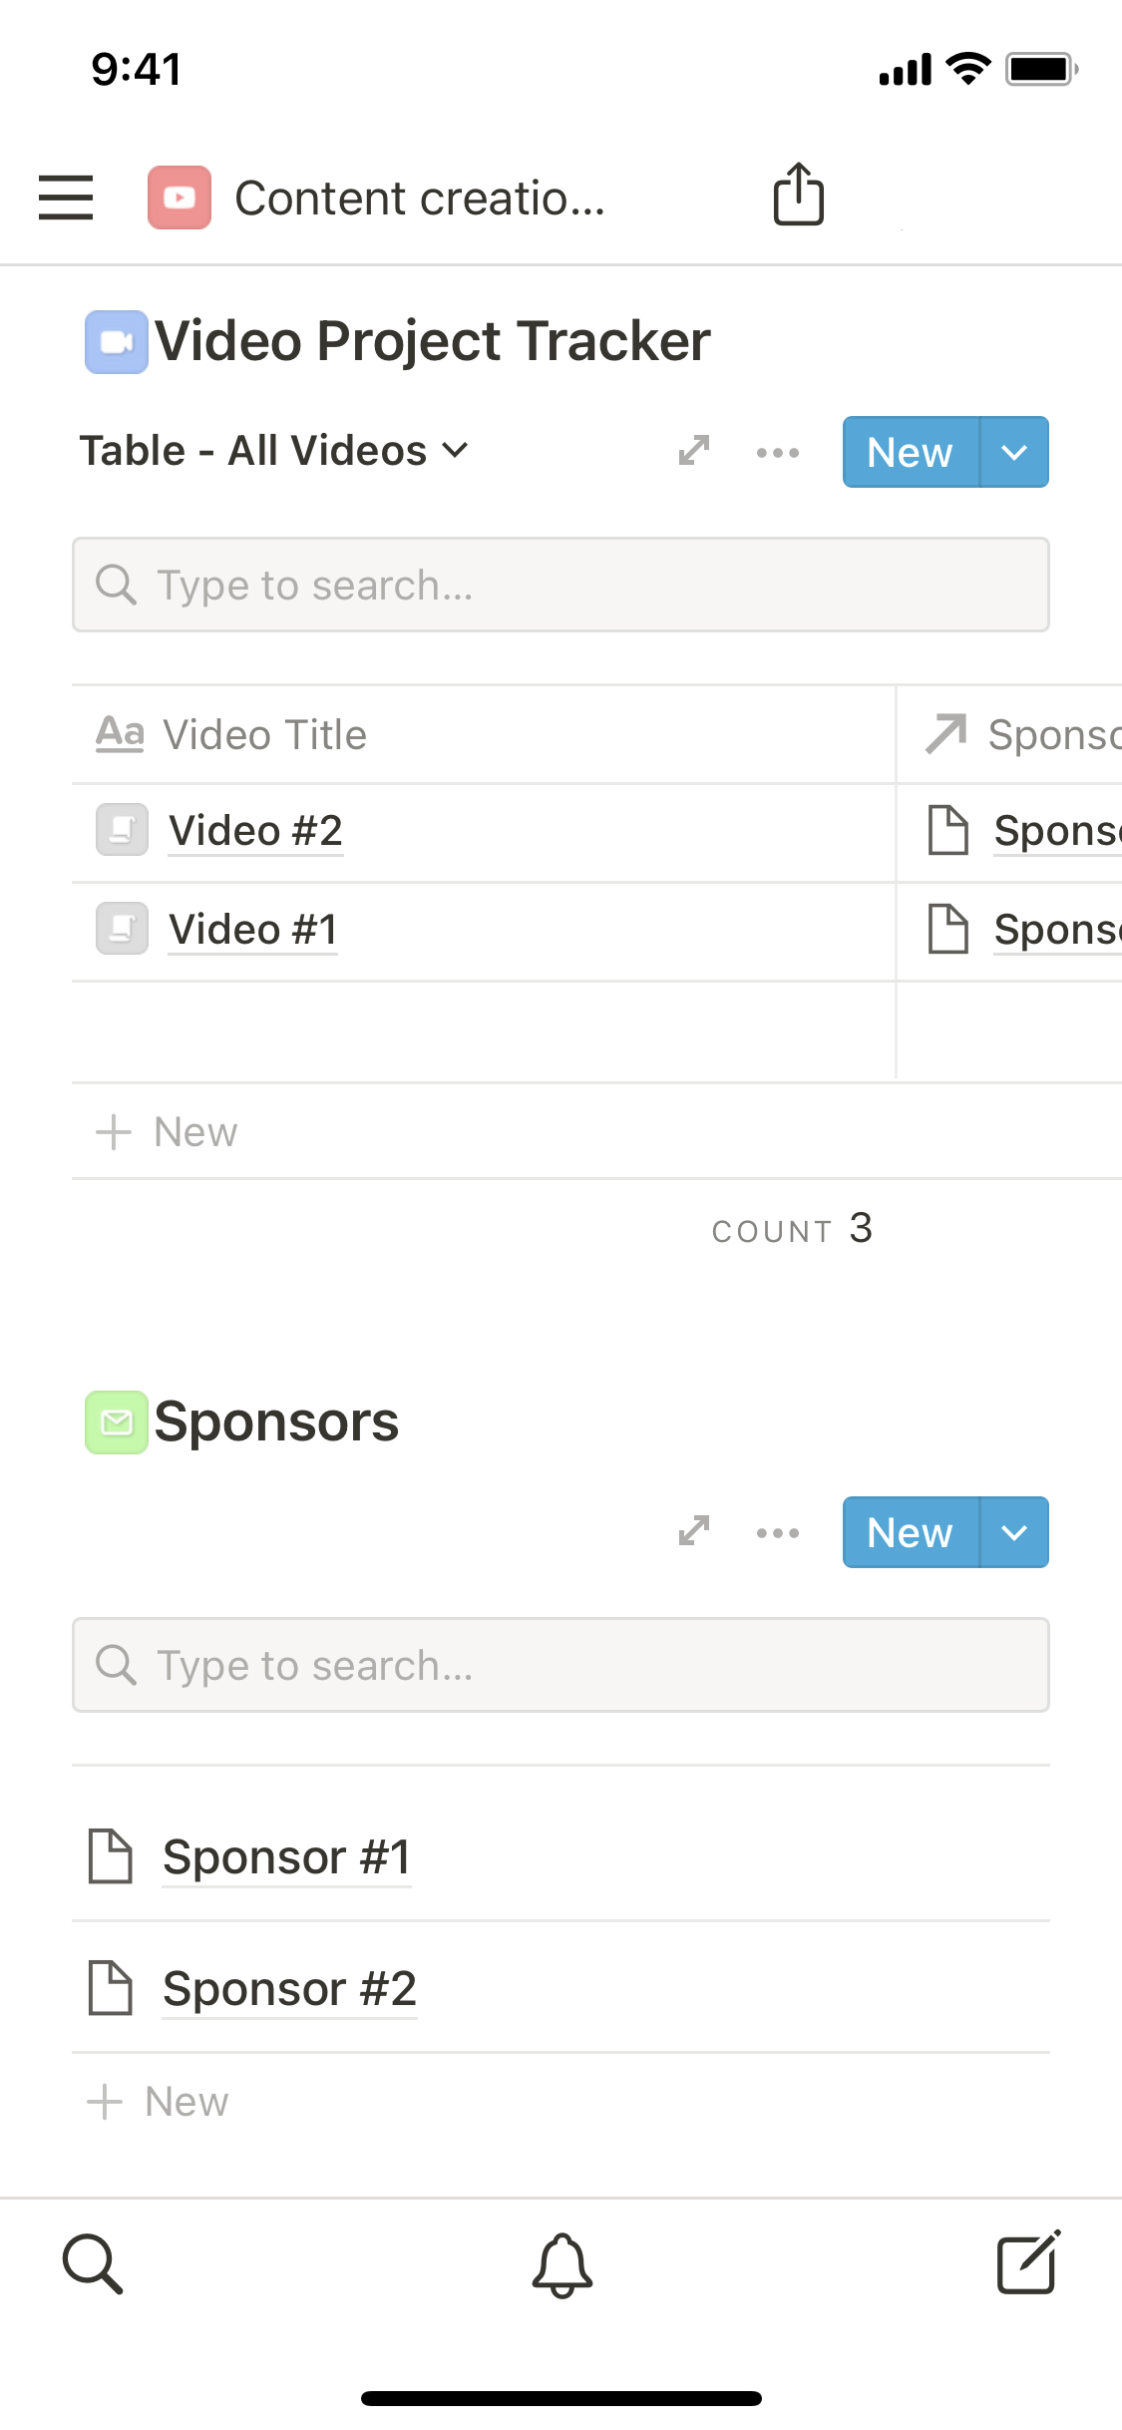Open Sponsors more options menu

click(x=778, y=1533)
